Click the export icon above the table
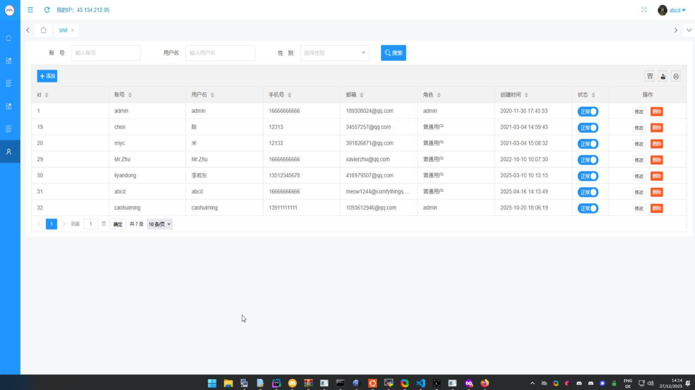The width and height of the screenshot is (695, 390). (663, 76)
